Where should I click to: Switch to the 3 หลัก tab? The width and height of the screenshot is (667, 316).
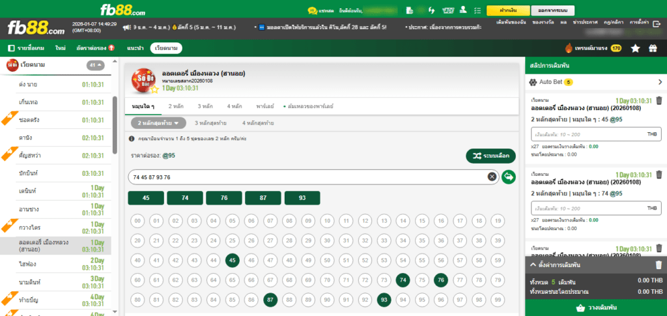(205, 106)
